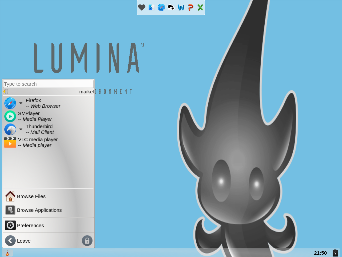Click the orange PowerPoint 'P' icon
342x257 pixels.
(190, 7)
